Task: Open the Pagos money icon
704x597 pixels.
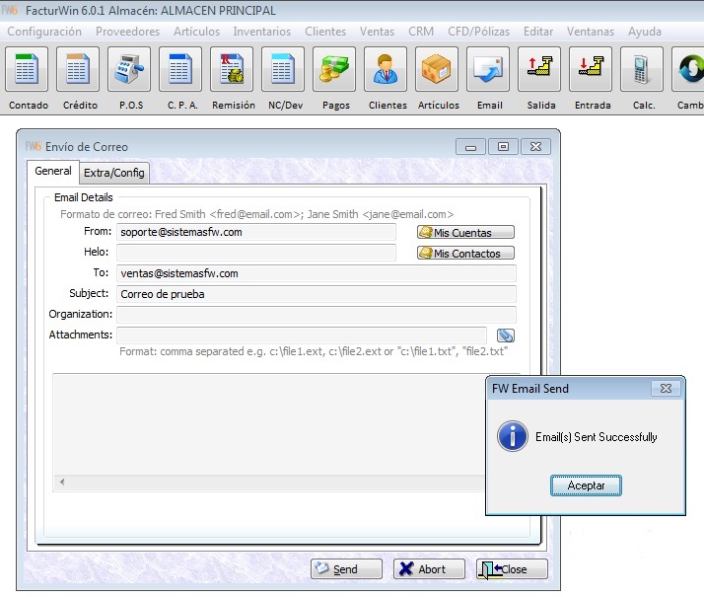Action: (334, 69)
